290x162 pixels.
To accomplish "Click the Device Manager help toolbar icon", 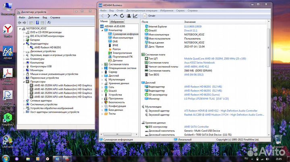I will click(x=37, y=22).
